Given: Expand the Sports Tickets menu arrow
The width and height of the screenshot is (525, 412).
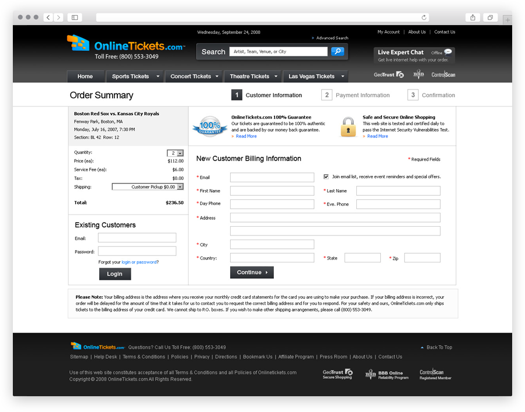Looking at the screenshot, I should click(x=158, y=77).
